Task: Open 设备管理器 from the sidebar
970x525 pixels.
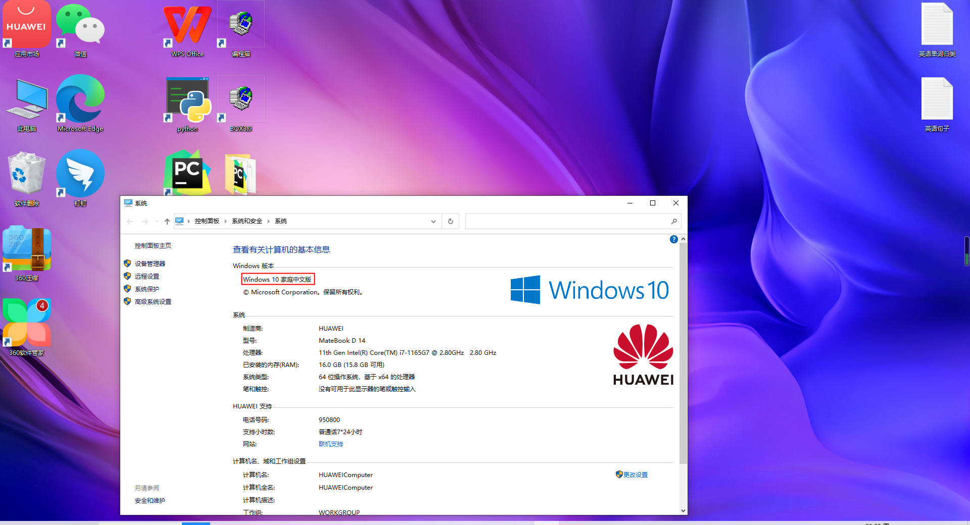Action: click(150, 264)
